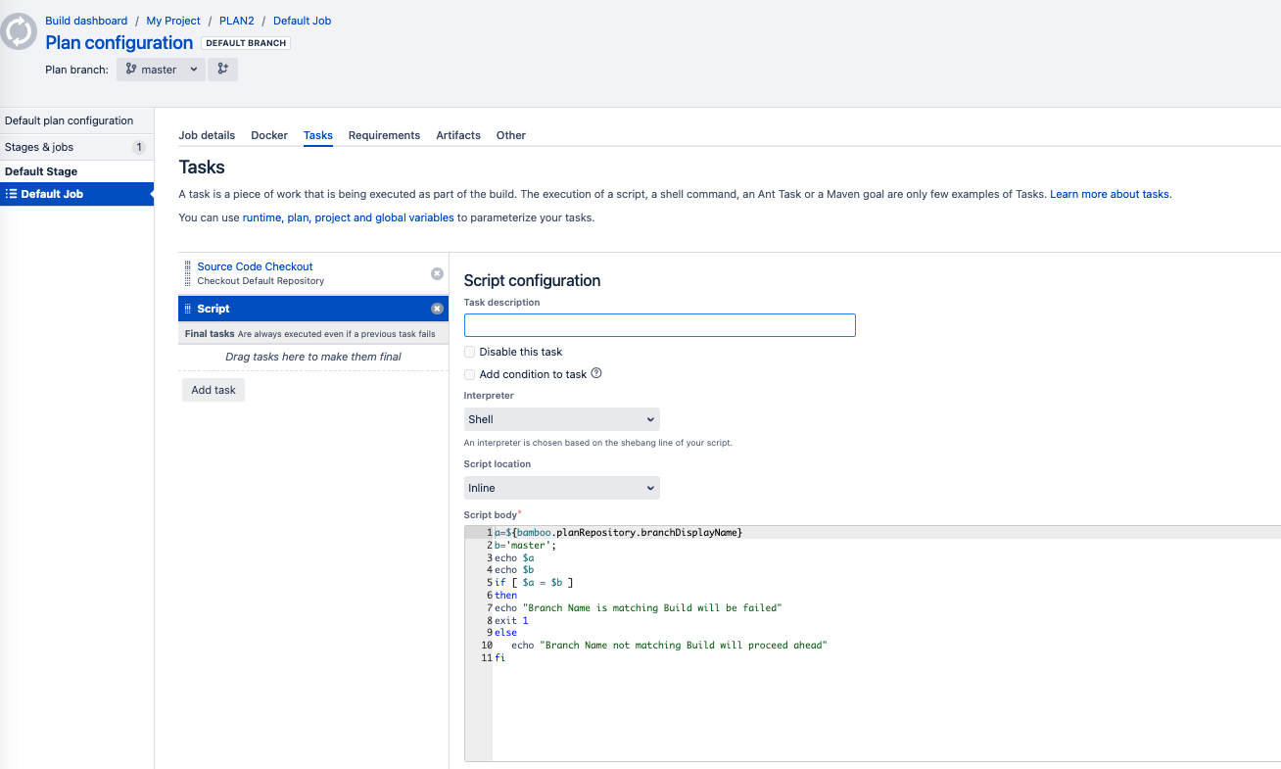Click the Default Stage heading in sidebar
The image size is (1281, 769).
click(41, 171)
